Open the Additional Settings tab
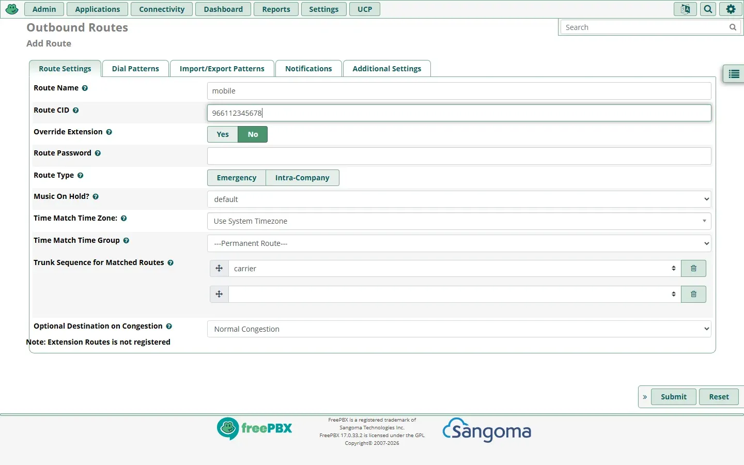 [387, 69]
